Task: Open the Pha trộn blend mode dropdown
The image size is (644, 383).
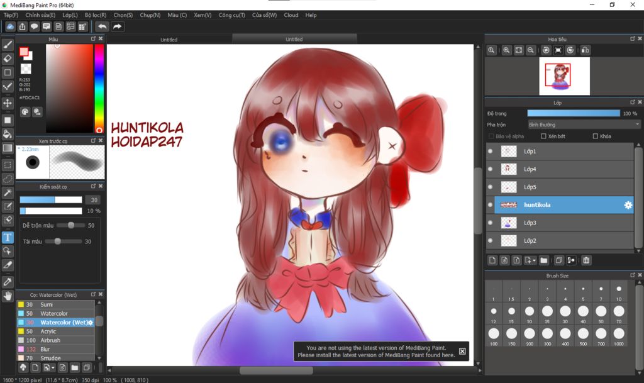Action: pyautogui.click(x=584, y=125)
